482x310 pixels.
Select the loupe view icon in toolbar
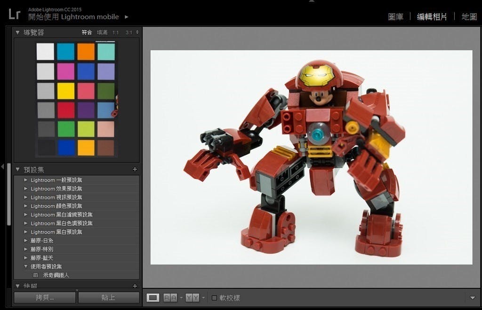tap(153, 298)
